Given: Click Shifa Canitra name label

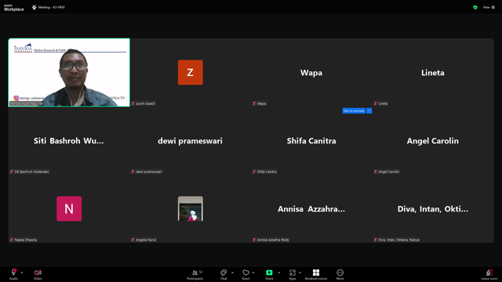Looking at the screenshot, I should [x=264, y=172].
